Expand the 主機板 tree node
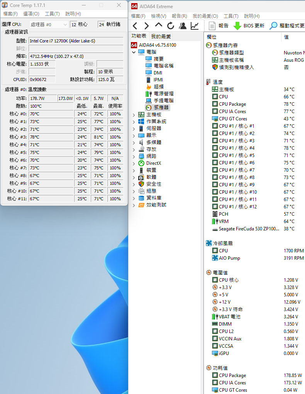305x394 pixels. tap(134, 115)
